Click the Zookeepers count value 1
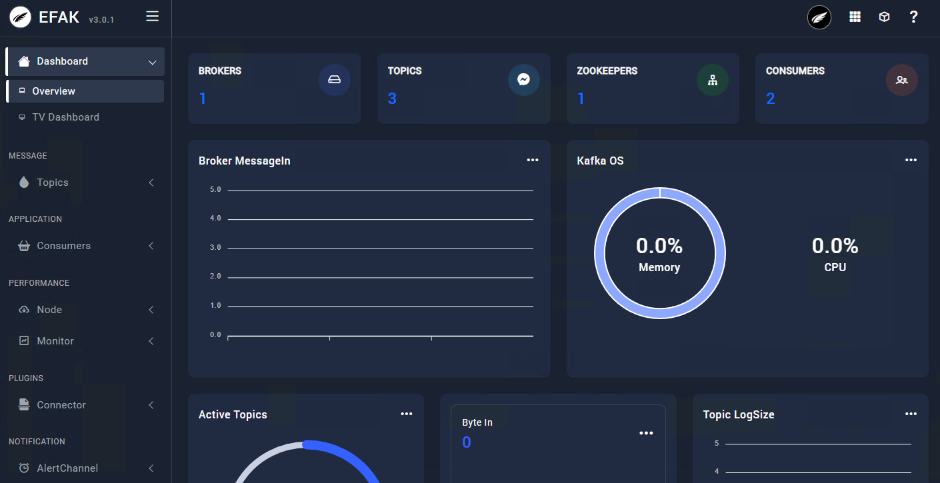 [x=581, y=99]
